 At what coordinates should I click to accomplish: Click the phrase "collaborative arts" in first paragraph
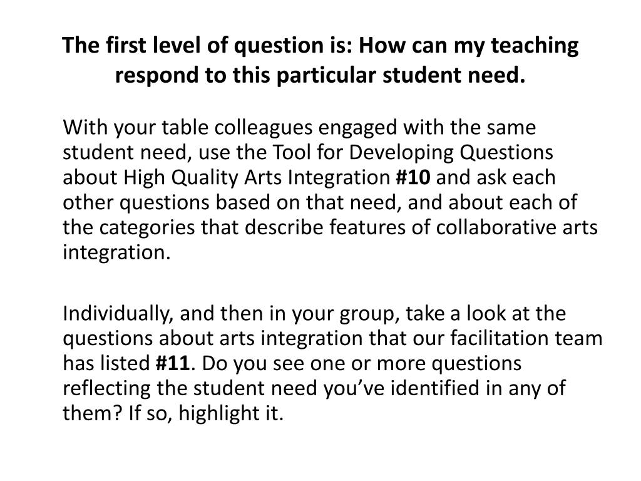tap(516, 227)
